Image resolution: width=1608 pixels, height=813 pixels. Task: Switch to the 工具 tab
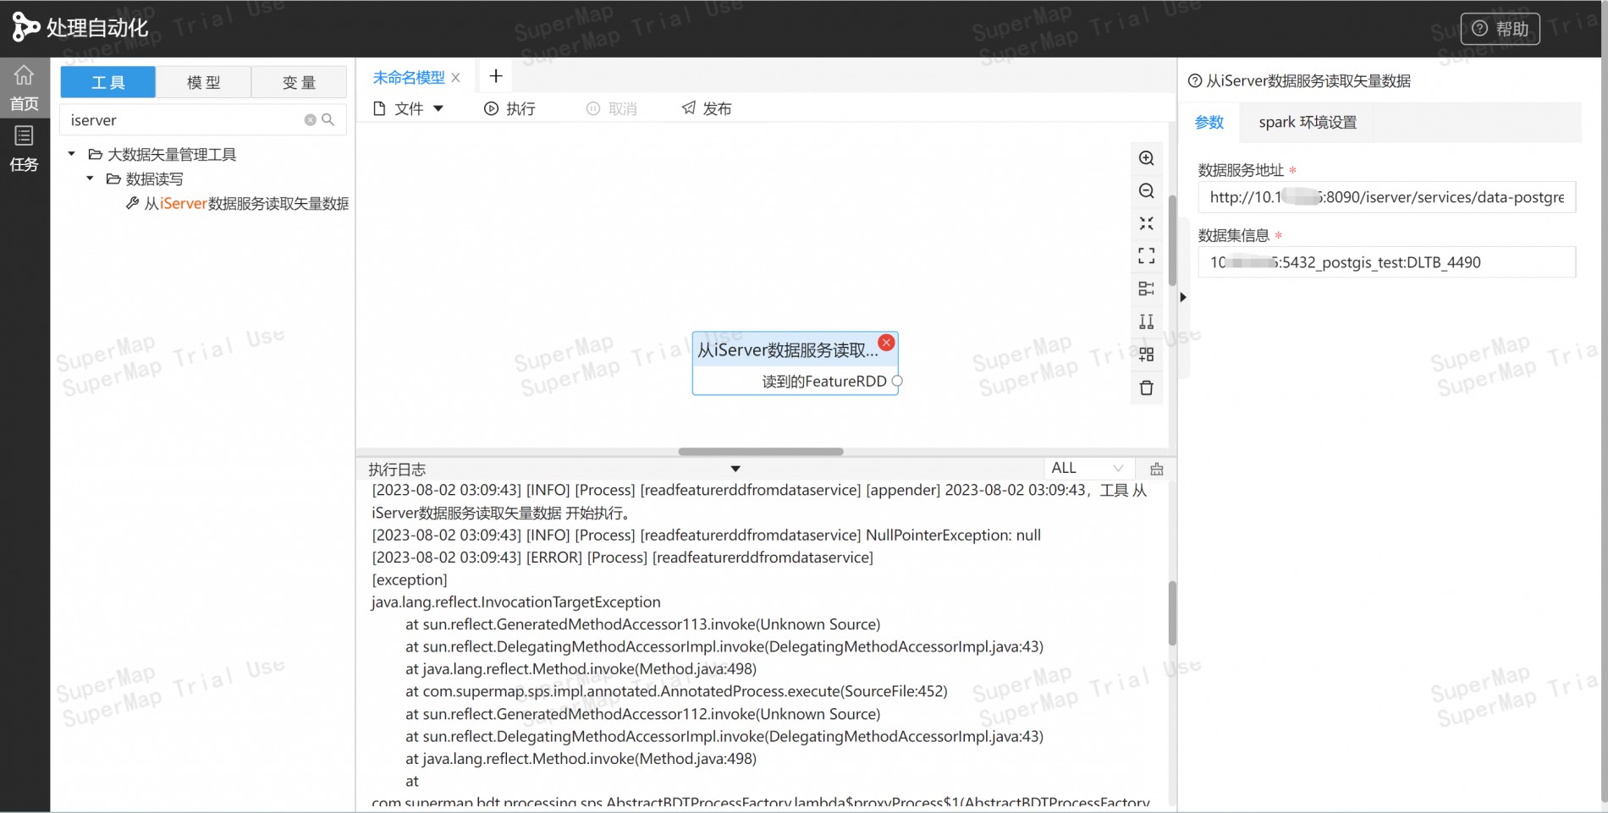108,82
